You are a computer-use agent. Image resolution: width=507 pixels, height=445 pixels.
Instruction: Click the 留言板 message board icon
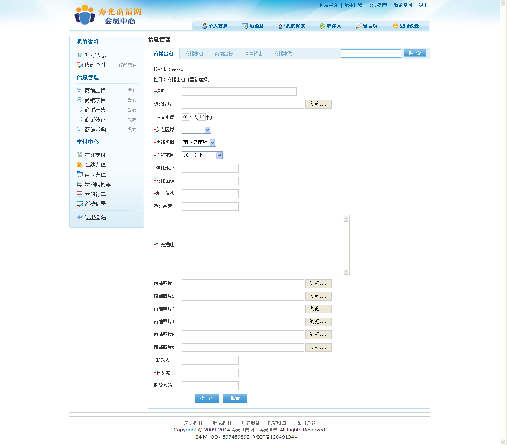(359, 26)
